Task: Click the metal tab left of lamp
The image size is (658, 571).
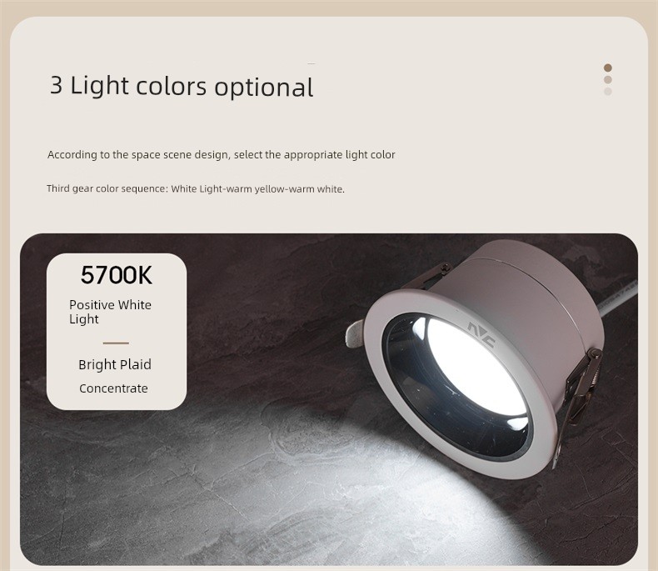Action: [x=356, y=333]
